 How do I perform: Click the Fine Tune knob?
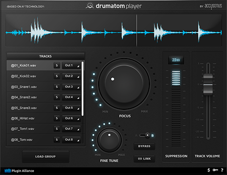tap(110, 140)
